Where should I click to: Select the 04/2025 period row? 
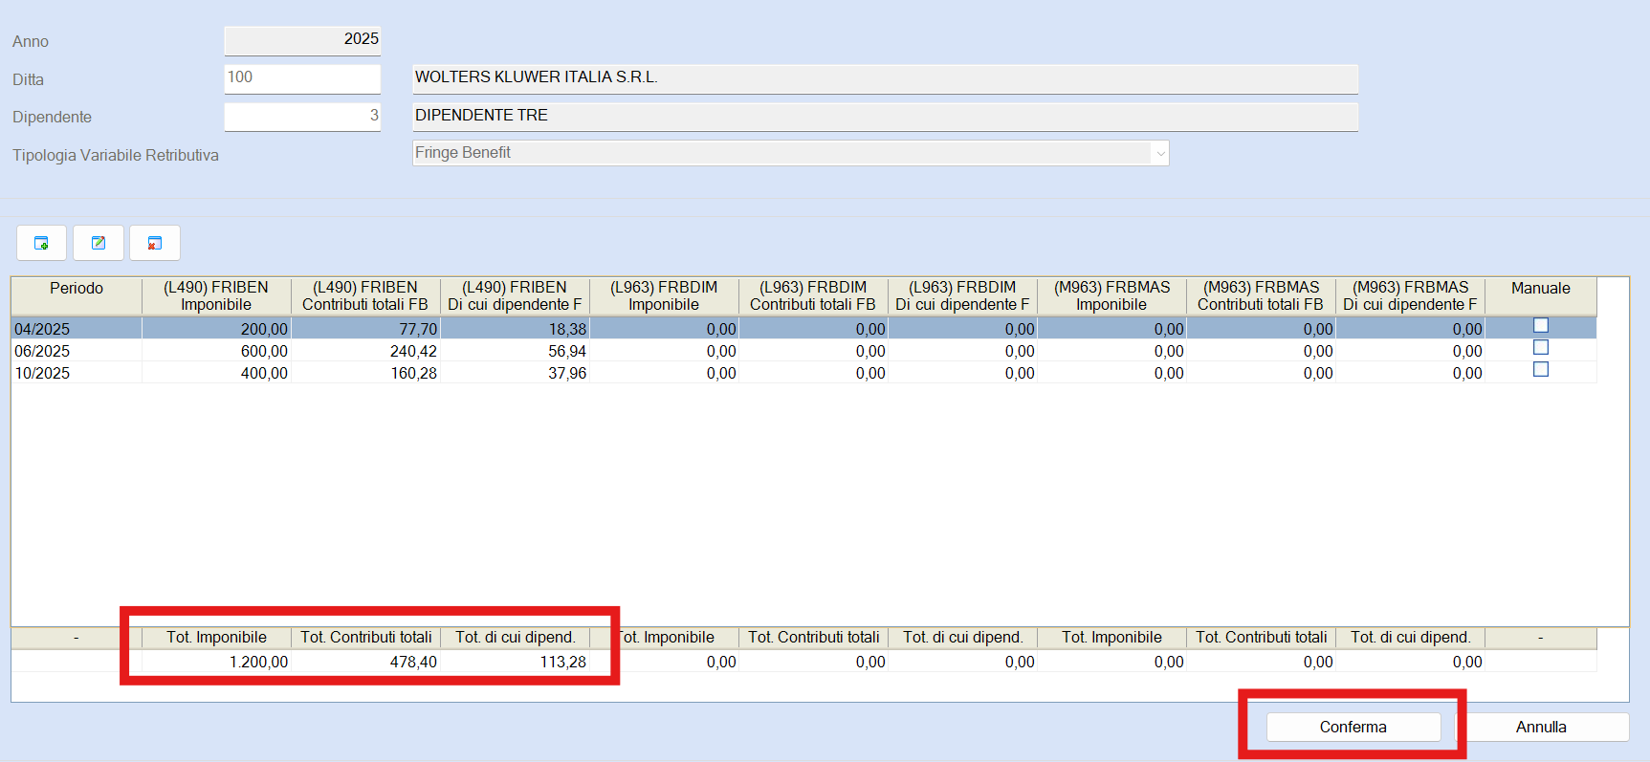[803, 329]
